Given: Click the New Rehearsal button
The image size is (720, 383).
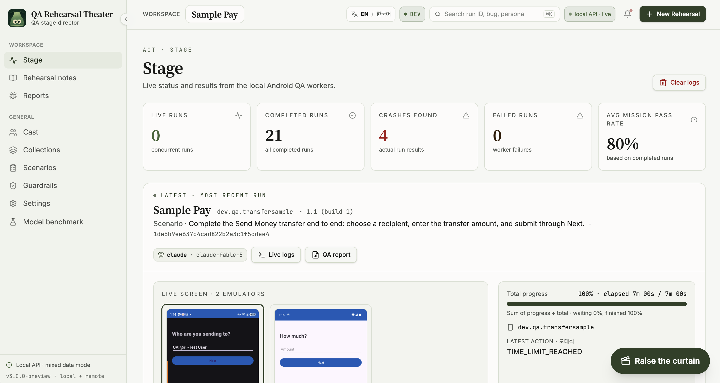Looking at the screenshot, I should coord(672,14).
